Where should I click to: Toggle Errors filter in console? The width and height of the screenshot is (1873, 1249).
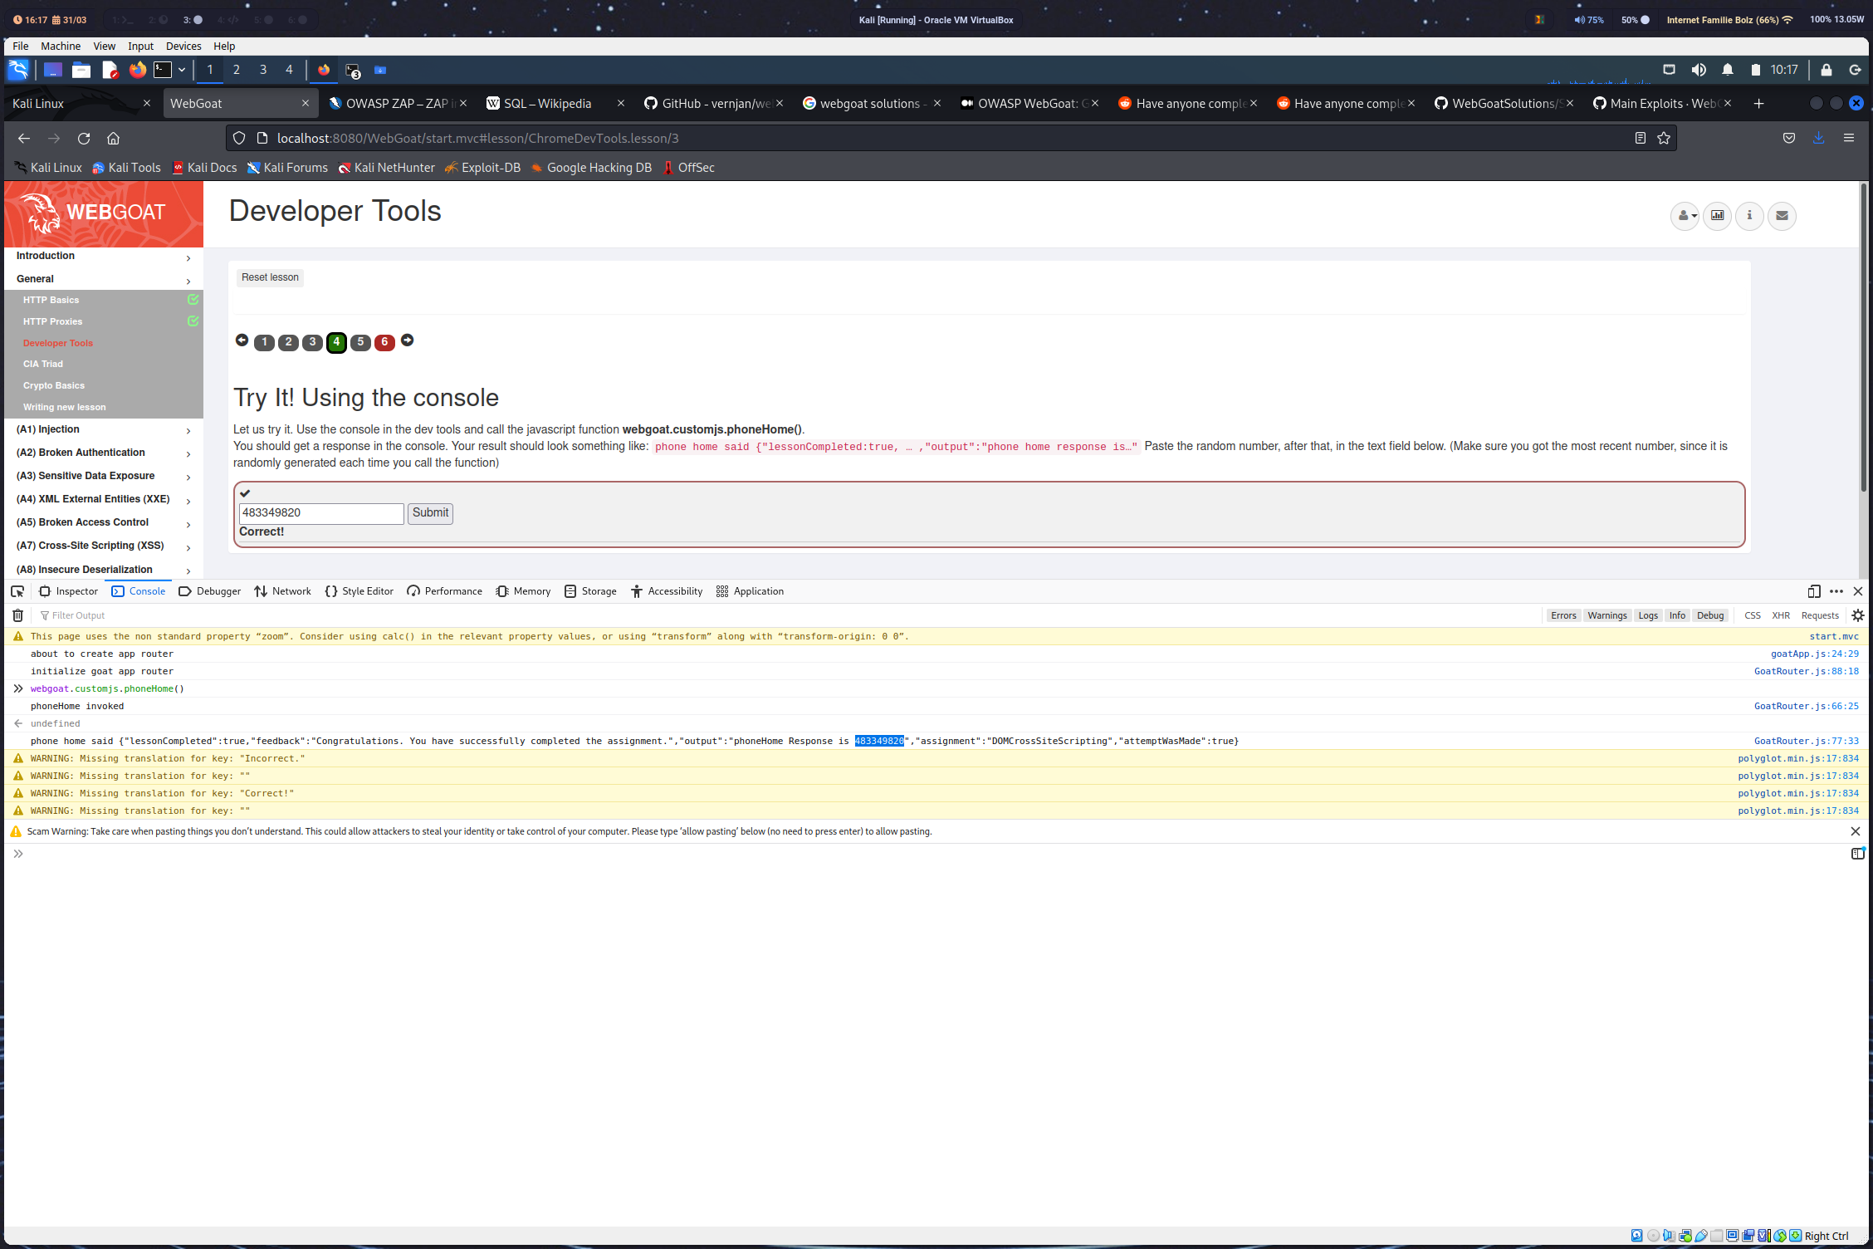pos(1562,615)
